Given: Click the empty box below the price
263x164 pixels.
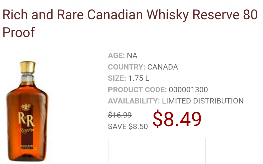Looking at the screenshot, I should pos(157,152).
